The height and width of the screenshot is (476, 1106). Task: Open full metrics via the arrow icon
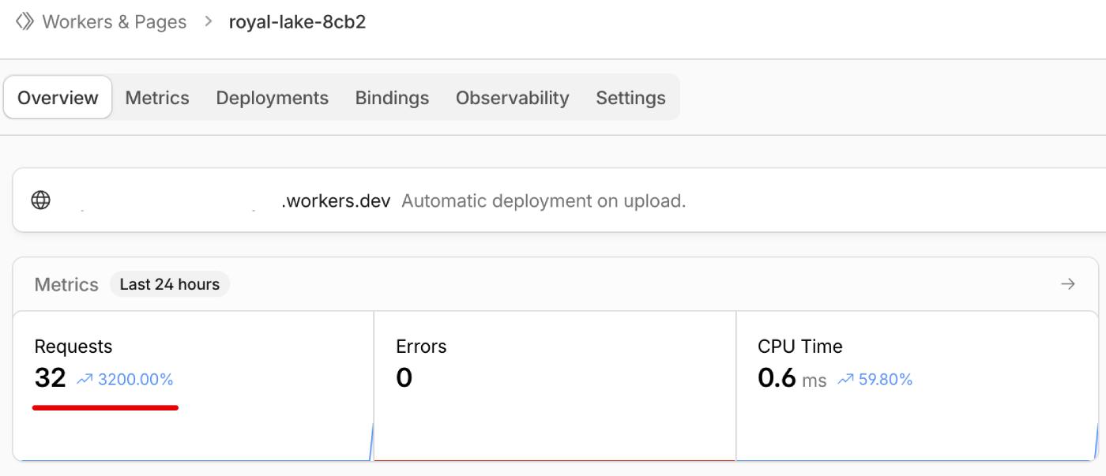1068,283
